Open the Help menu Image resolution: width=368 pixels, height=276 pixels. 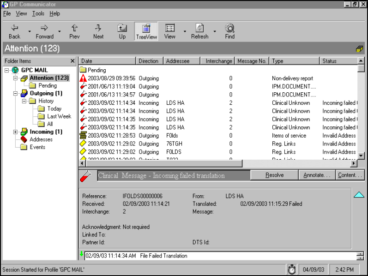pyautogui.click(x=54, y=14)
